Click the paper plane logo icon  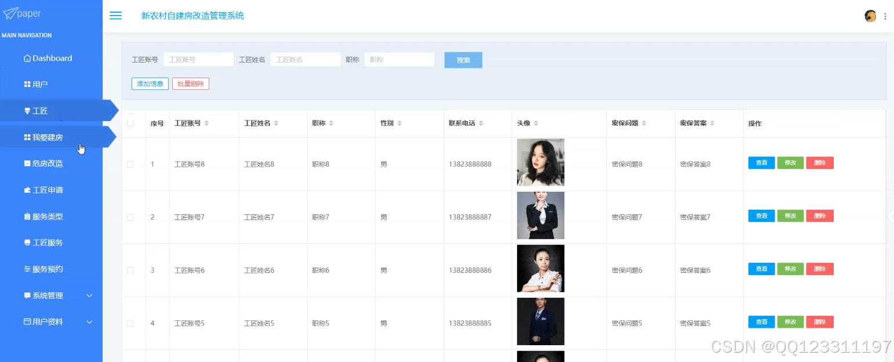coord(10,13)
